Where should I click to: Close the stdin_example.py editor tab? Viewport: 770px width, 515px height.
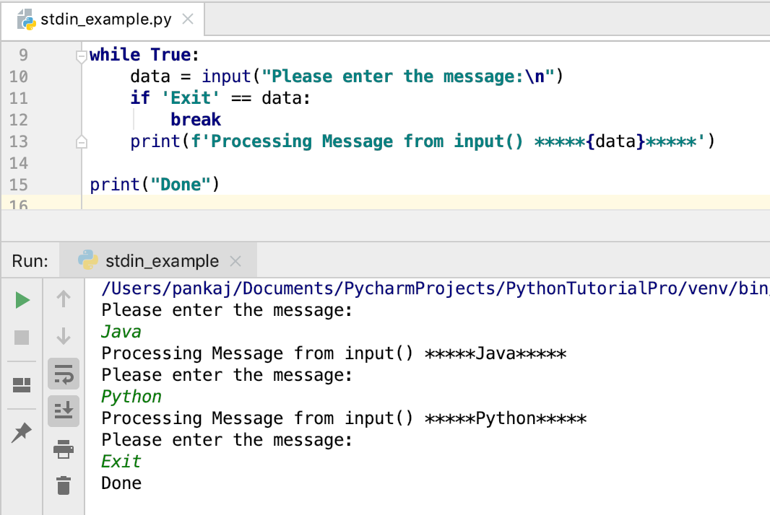pos(188,20)
